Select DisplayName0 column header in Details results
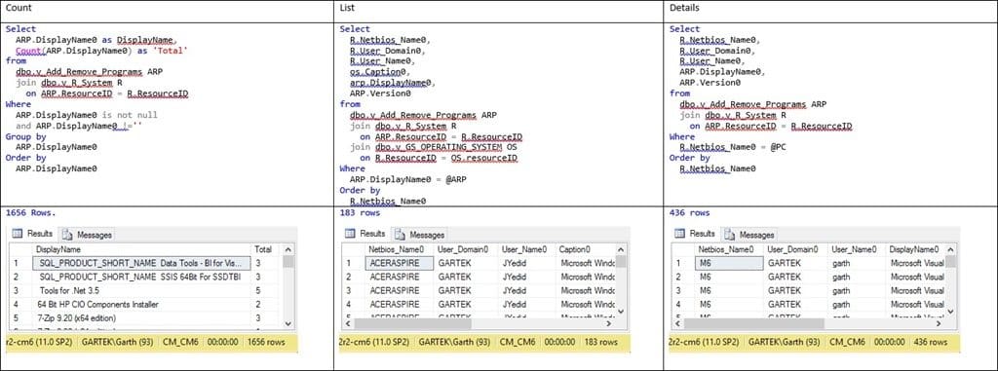998x371 pixels. [x=914, y=249]
